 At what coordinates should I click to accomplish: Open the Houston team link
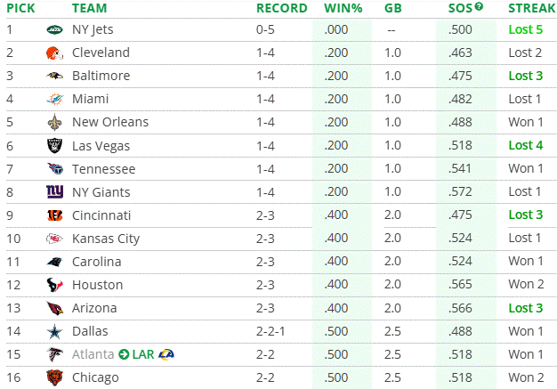pos(97,285)
